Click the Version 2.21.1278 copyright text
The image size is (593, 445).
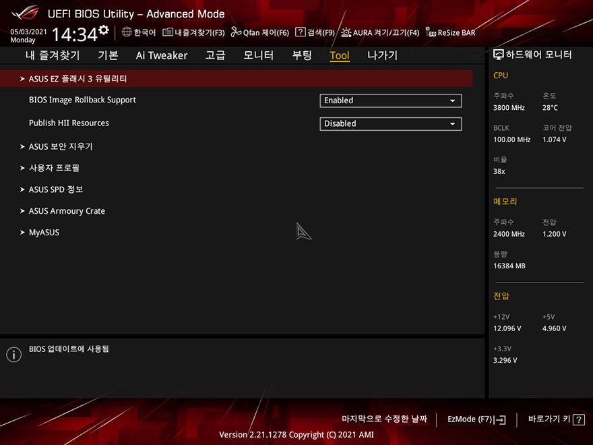(x=296, y=435)
